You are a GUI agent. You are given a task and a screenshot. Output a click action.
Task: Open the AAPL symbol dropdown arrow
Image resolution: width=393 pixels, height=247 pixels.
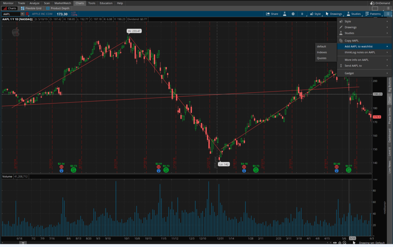(22, 14)
